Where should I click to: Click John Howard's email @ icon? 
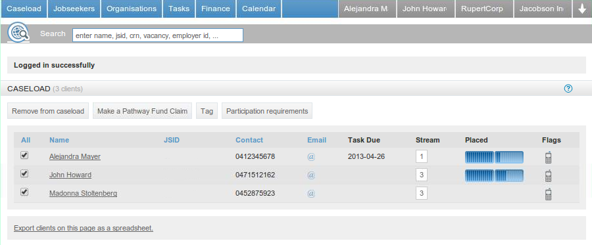[x=311, y=175]
